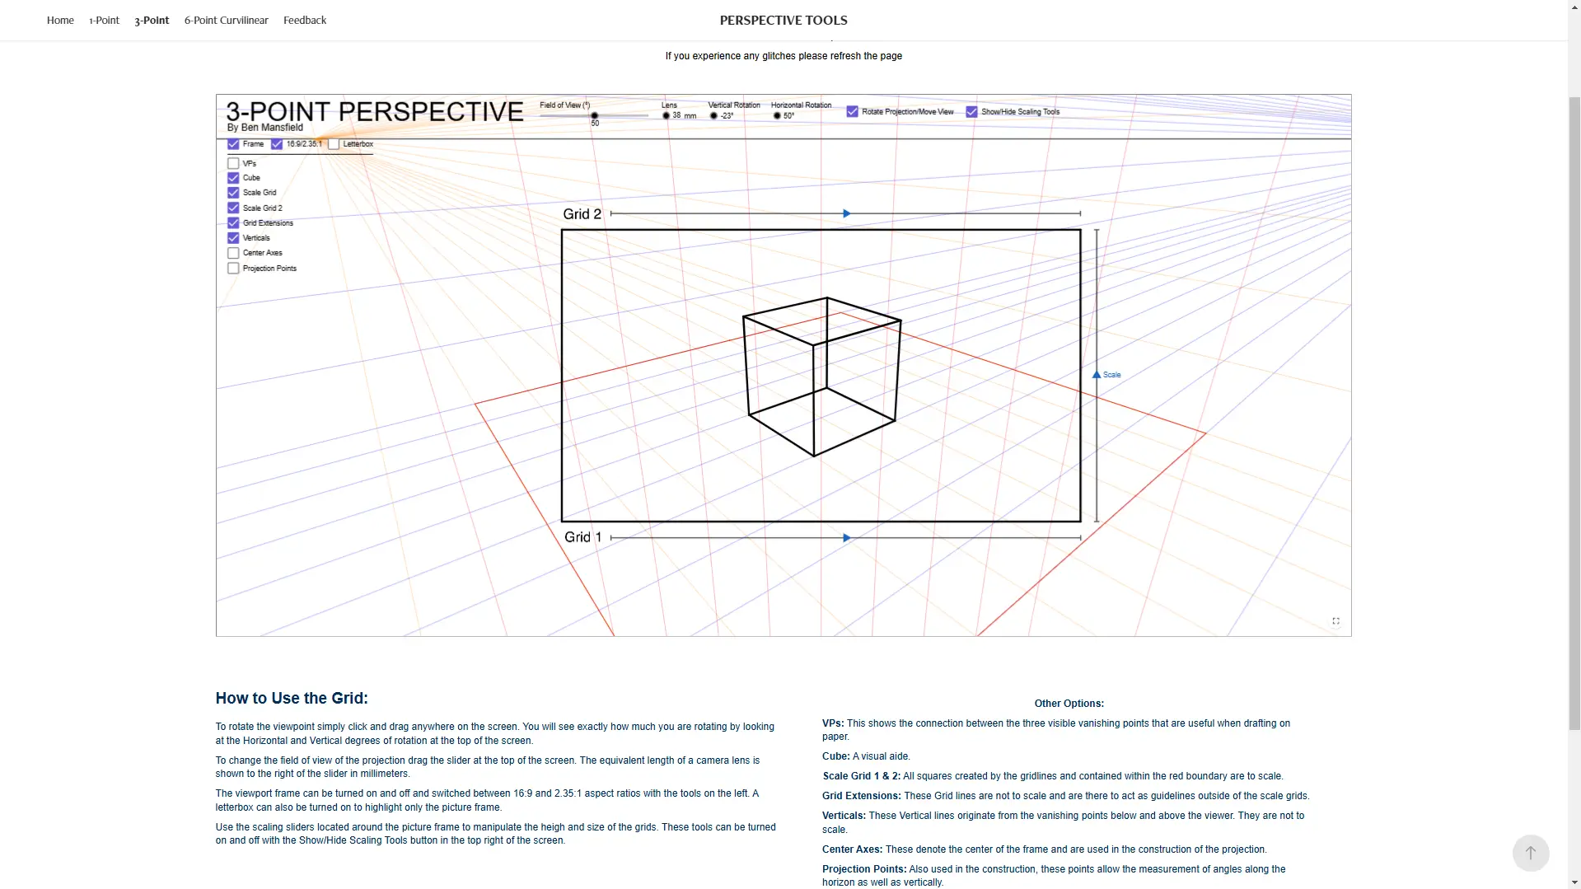Click the Grid 2 label
Viewport: 1581px width, 889px height.
pos(582,214)
